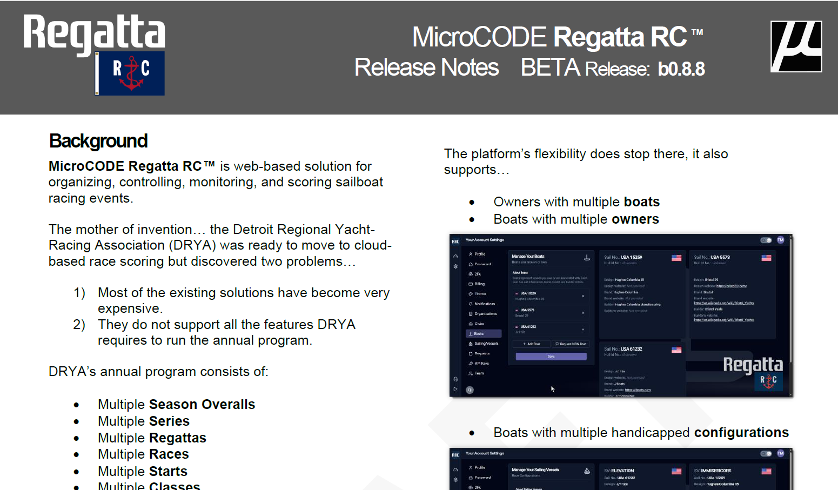This screenshot has width=838, height=490.
Task: Click the dashboard gauge icon above the gear icon in the Manage Your Boats screenshot
Action: tap(455, 256)
